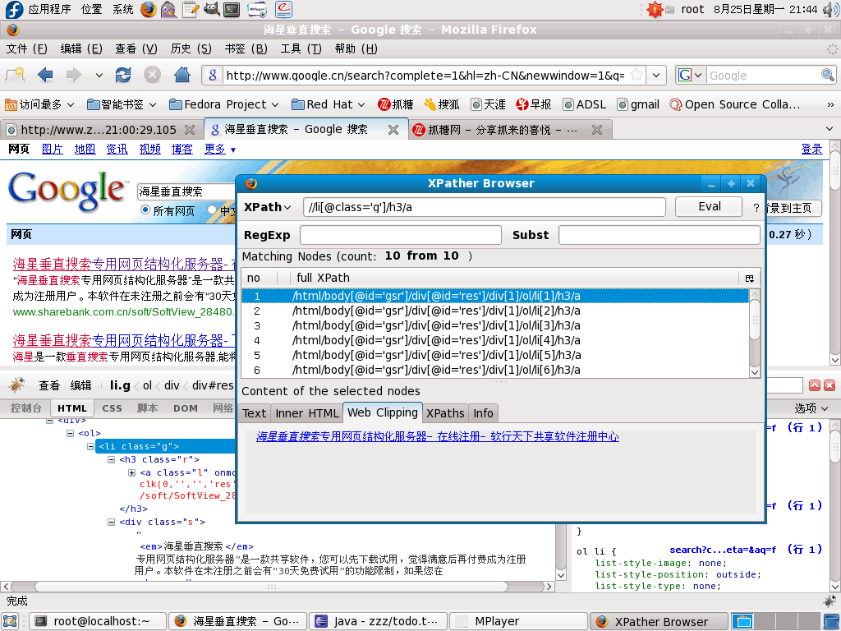
Task: Open the new bookmark star toolbar icon
Action: (15, 75)
